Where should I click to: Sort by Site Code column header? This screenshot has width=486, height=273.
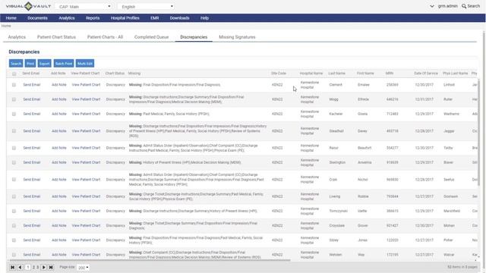point(279,74)
